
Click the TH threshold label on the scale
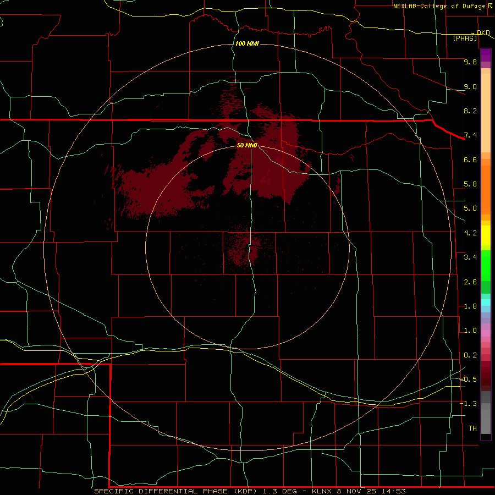pos(472,428)
